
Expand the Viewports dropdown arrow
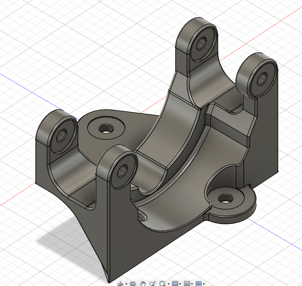[x=204, y=284]
